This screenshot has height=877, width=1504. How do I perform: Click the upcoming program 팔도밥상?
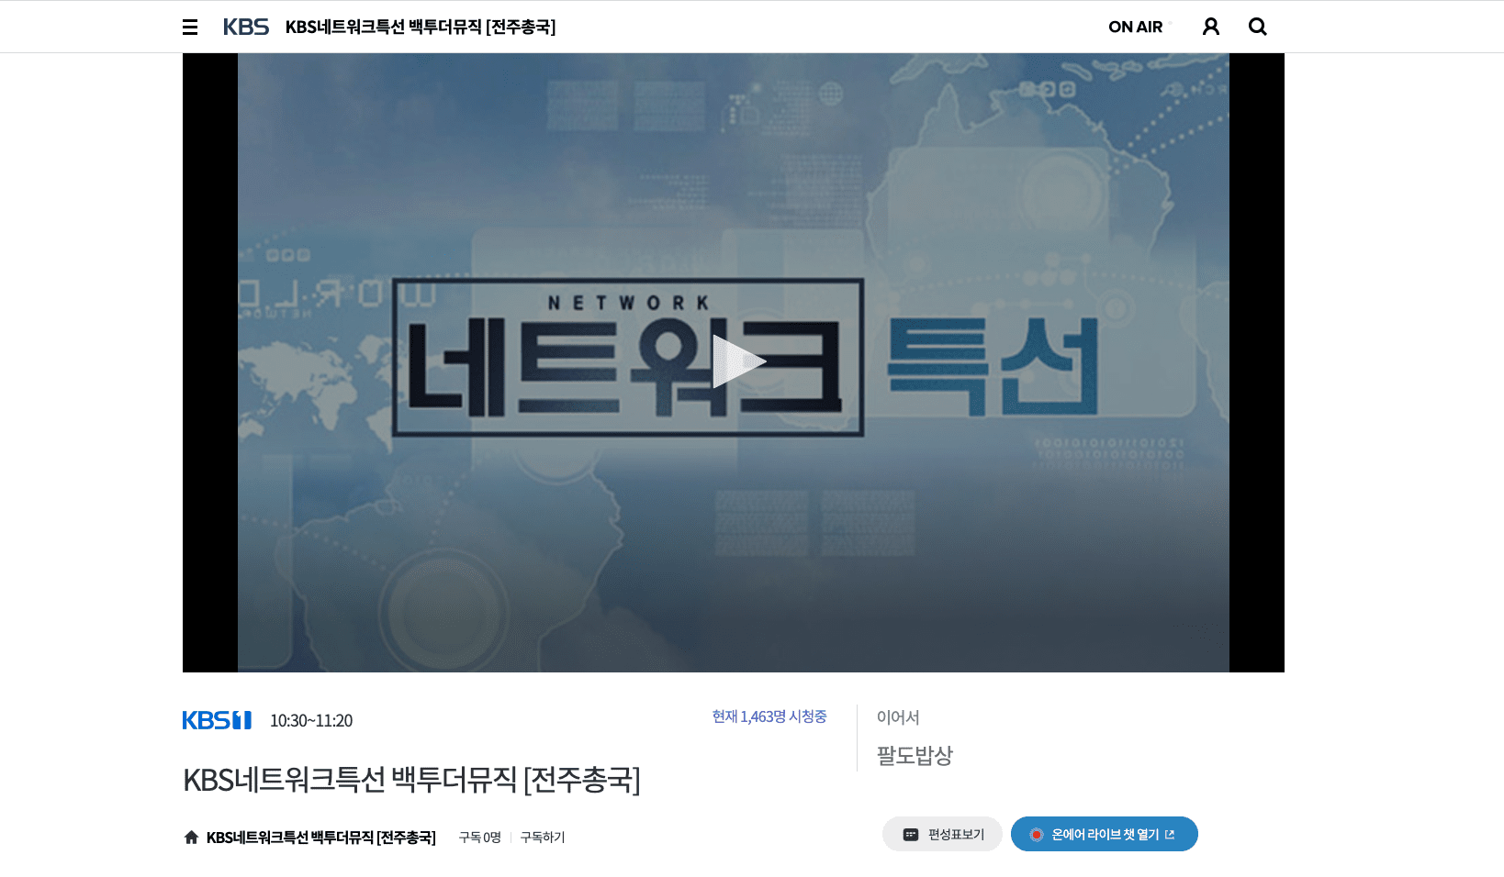pos(915,755)
